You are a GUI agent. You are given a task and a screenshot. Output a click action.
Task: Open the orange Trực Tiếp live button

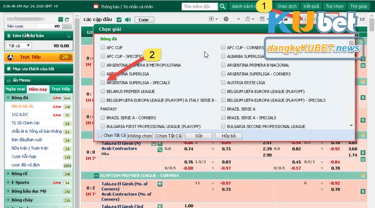coord(39,57)
